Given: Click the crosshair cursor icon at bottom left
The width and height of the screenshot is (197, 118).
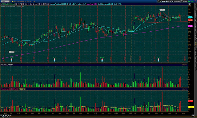Looking at the screenshot, I should [x=1, y=116].
